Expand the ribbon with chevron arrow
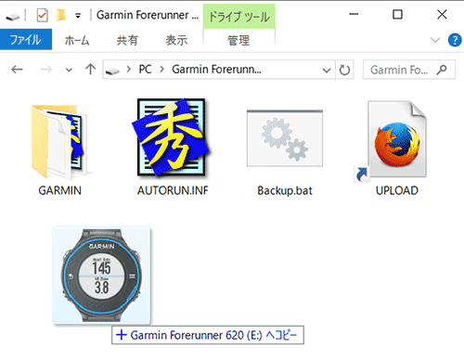 [435, 40]
